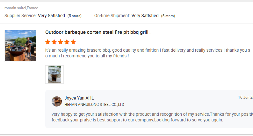
Task: Select the reviewer name romain saltel, France
Action: pyautogui.click(x=21, y=8)
